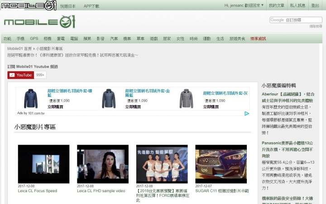Open the 遊戲 category menu

[153, 39]
